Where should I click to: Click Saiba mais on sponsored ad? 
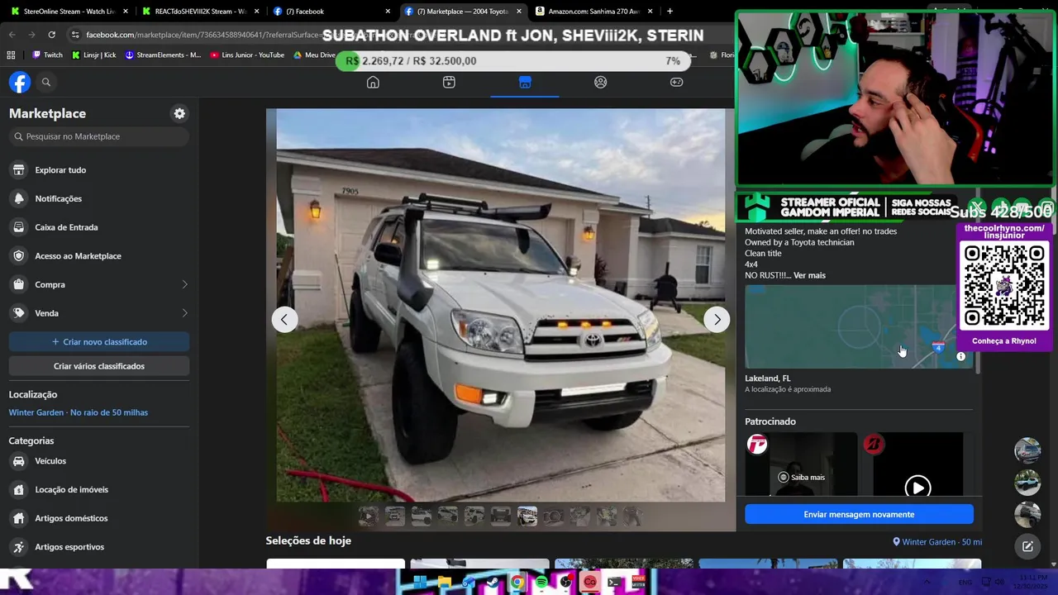pyautogui.click(x=802, y=477)
